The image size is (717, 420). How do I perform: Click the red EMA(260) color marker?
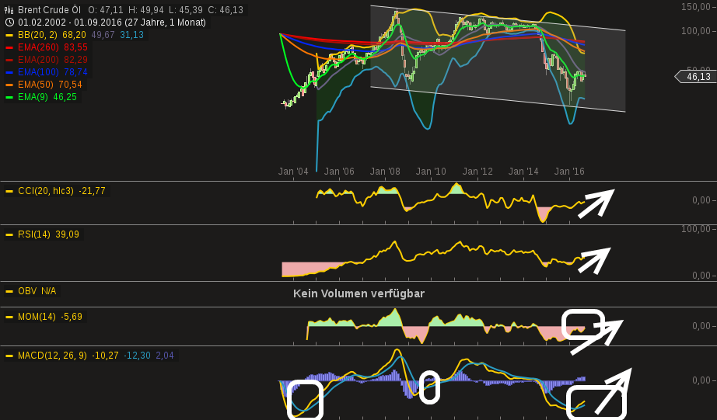tap(9, 47)
